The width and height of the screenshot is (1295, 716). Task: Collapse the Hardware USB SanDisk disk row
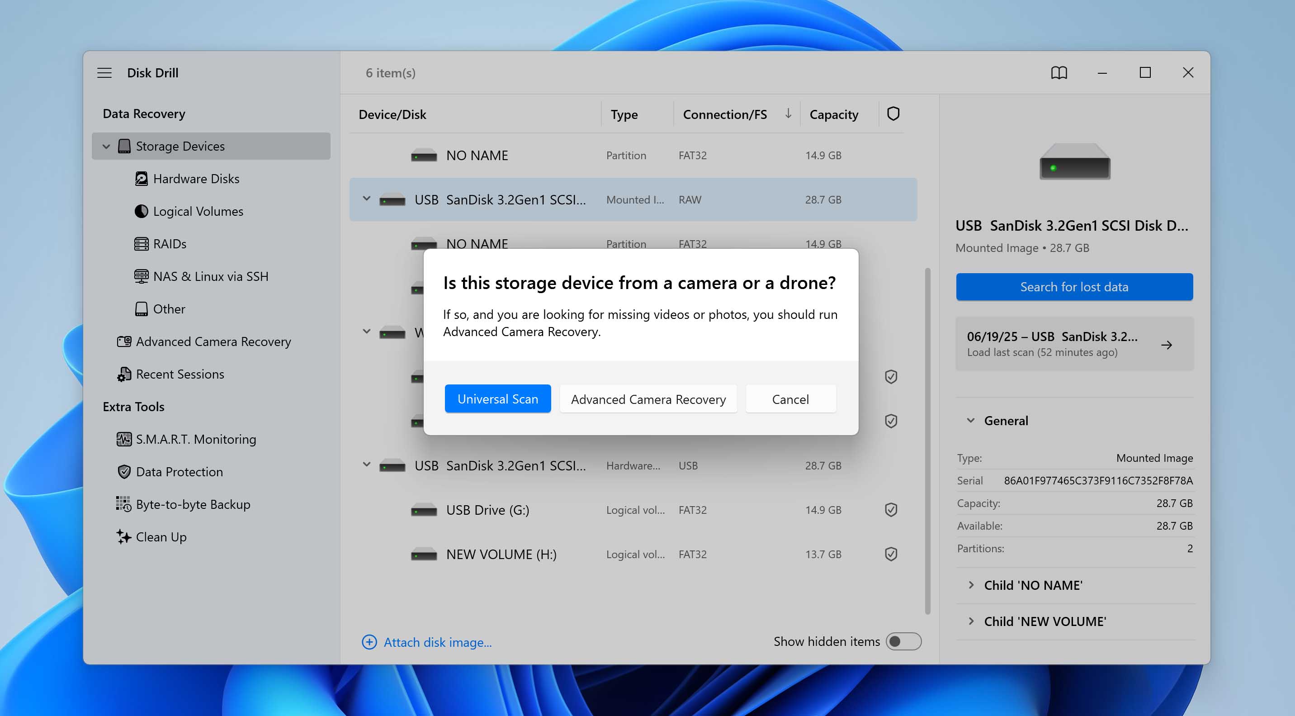point(367,465)
